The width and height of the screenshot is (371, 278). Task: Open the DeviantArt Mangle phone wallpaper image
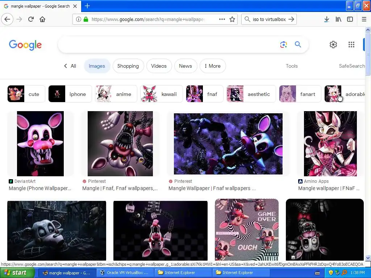pyautogui.click(x=40, y=143)
